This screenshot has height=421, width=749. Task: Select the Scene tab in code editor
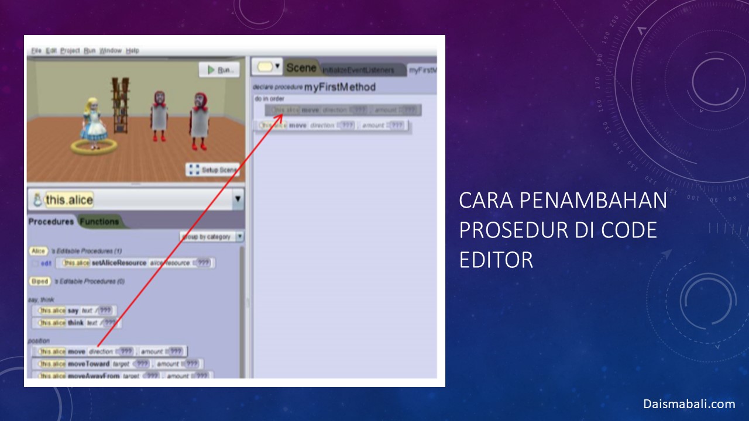coord(301,68)
